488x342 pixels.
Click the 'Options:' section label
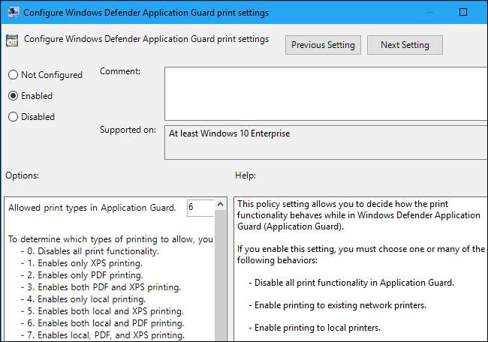click(x=22, y=175)
